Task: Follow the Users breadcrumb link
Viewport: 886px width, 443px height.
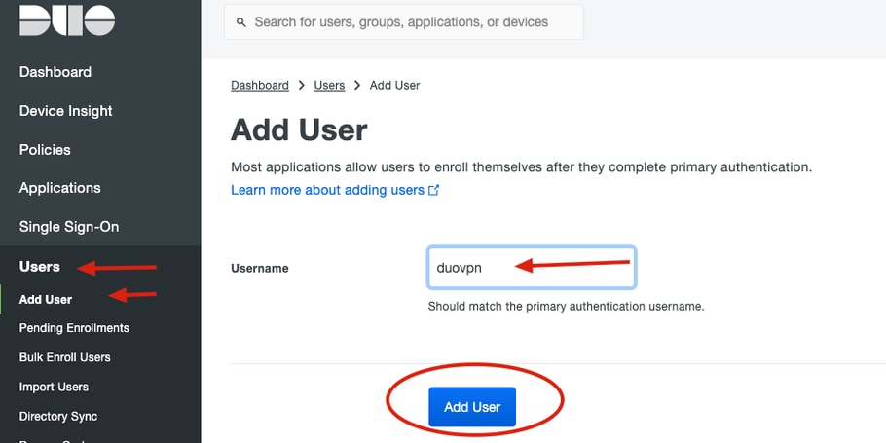Action: (x=329, y=86)
